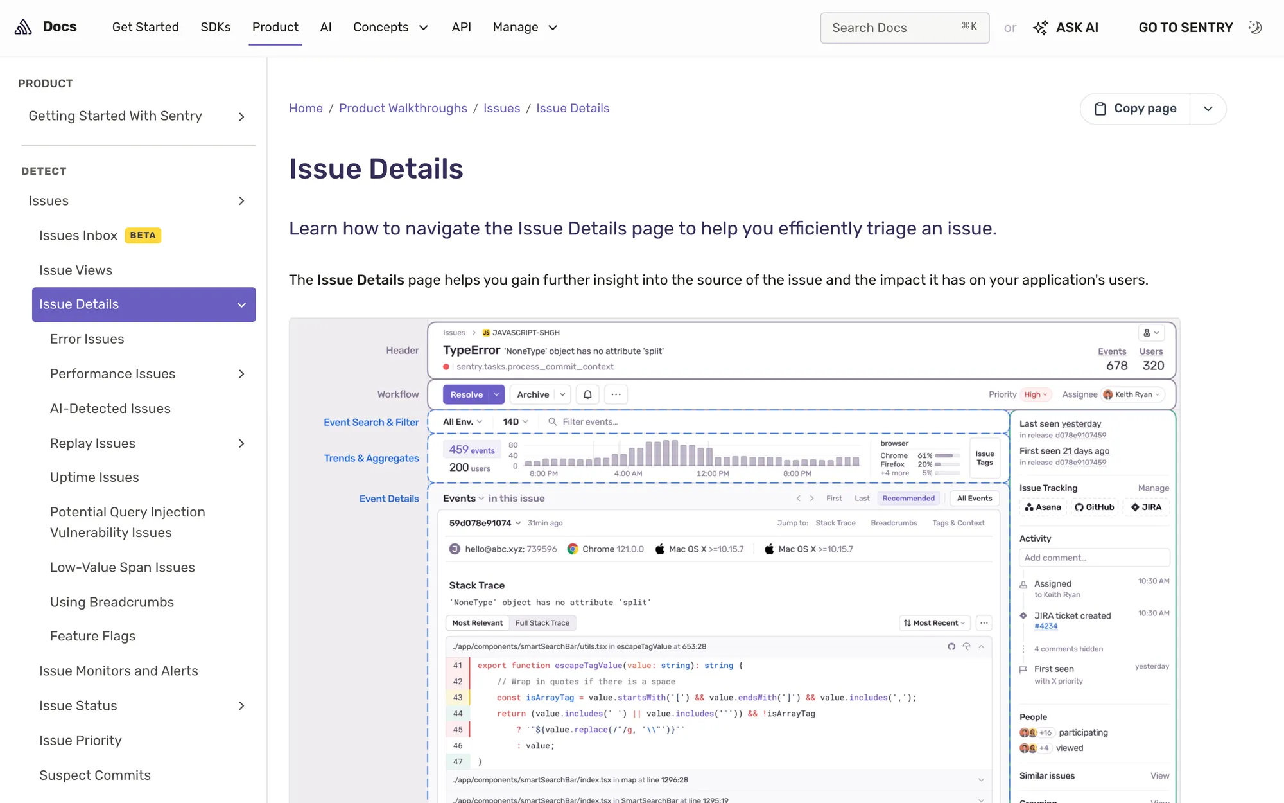This screenshot has height=803, width=1284.
Task: Open Uptime Issues sidebar item
Action: (x=94, y=477)
